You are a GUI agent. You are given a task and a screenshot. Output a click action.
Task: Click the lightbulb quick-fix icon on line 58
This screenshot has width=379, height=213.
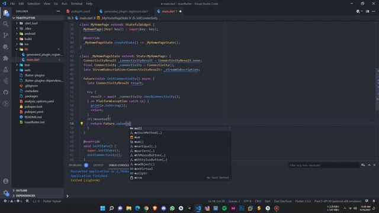(x=82, y=124)
